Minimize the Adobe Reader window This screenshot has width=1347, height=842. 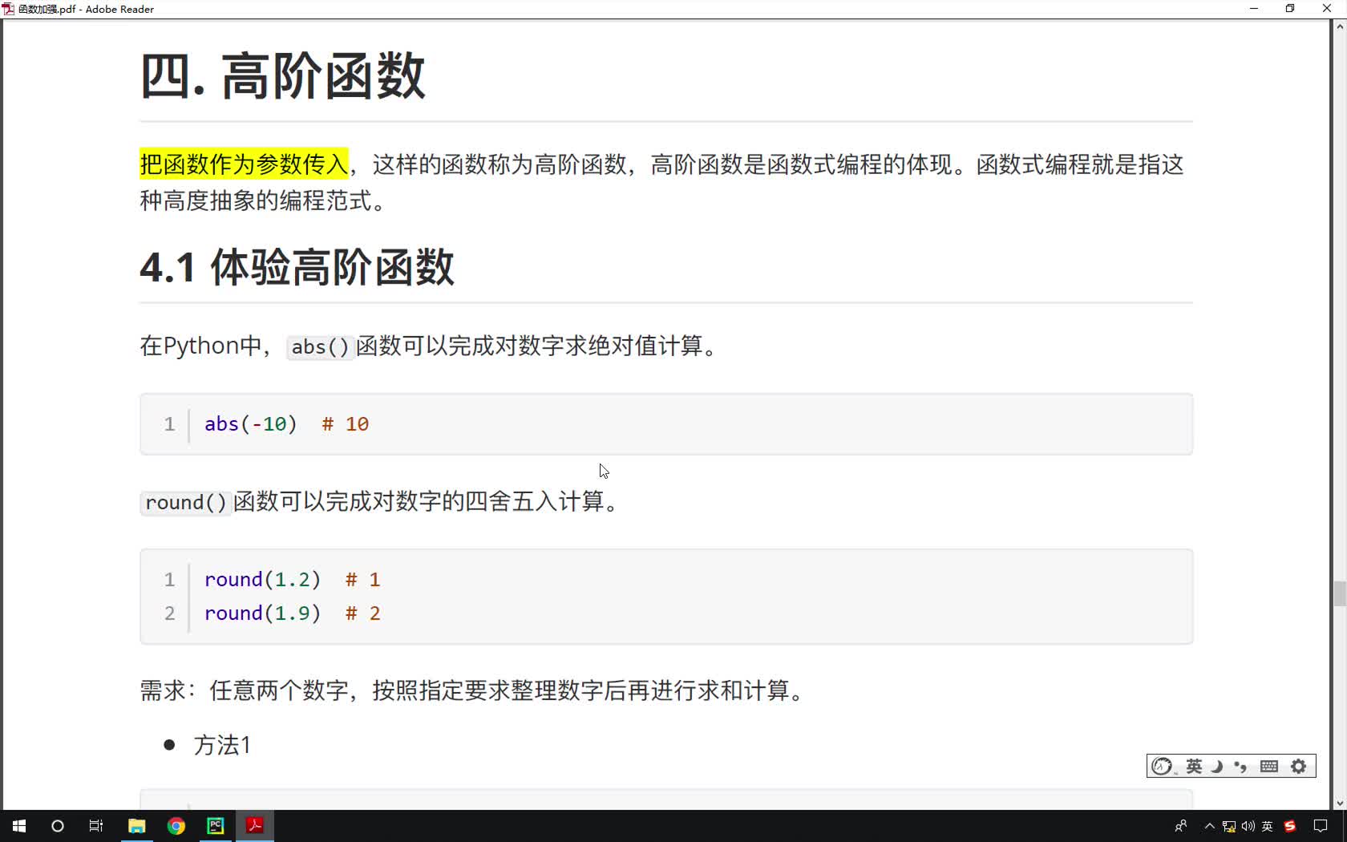[x=1254, y=9]
